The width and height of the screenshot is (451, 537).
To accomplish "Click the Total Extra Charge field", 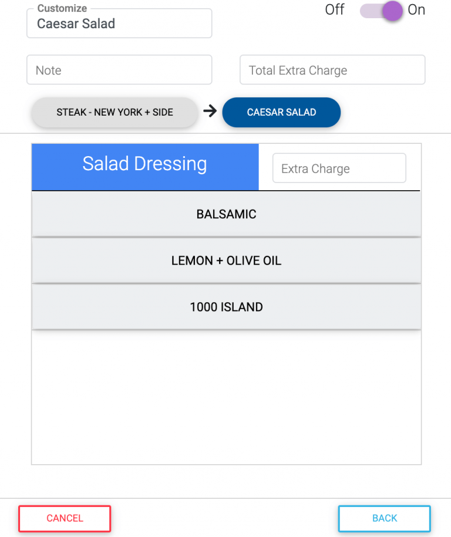I will 332,69.
